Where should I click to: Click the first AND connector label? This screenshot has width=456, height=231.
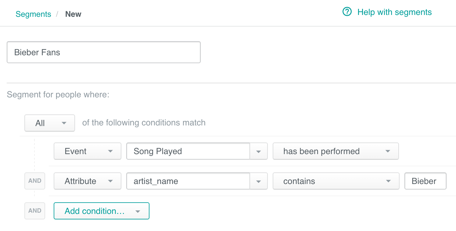(34, 181)
